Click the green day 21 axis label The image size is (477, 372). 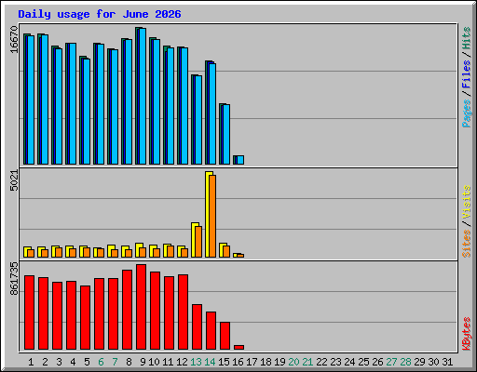(307, 362)
